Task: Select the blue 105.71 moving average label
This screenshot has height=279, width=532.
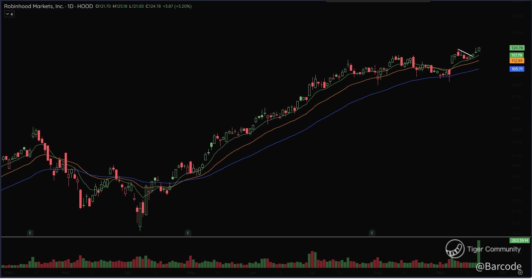Action: (517, 69)
